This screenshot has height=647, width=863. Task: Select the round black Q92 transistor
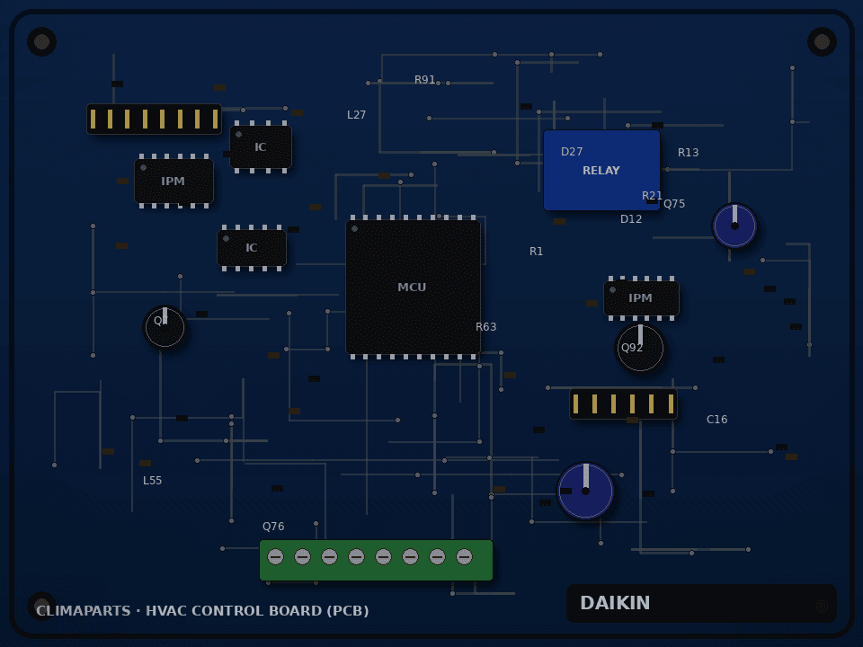click(x=640, y=349)
